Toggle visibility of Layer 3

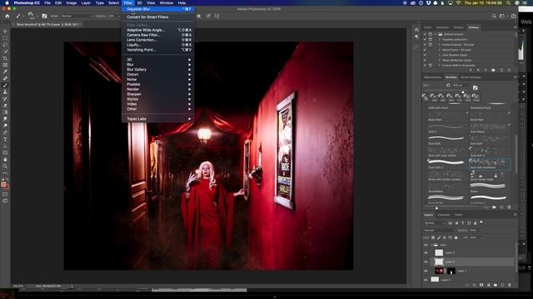(426, 262)
